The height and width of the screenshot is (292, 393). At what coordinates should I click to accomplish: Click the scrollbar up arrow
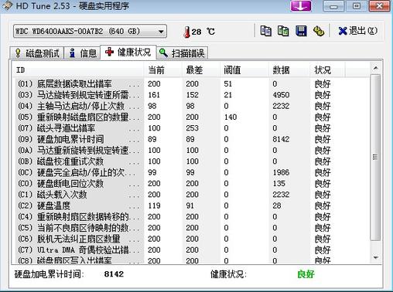(376, 68)
